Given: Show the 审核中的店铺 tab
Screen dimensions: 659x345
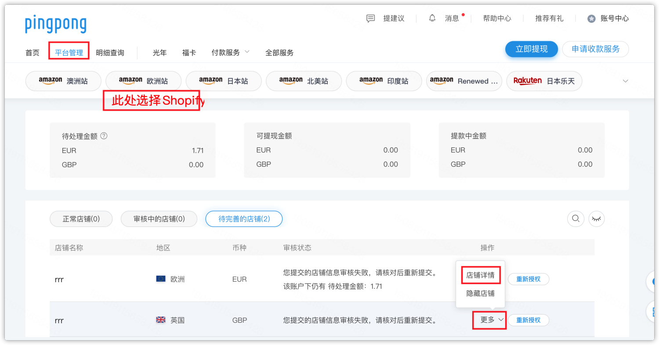Looking at the screenshot, I should point(159,219).
